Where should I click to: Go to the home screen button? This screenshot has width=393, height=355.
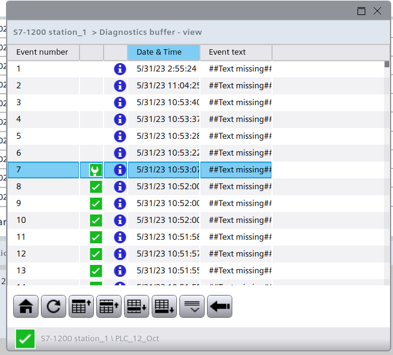coord(26,306)
